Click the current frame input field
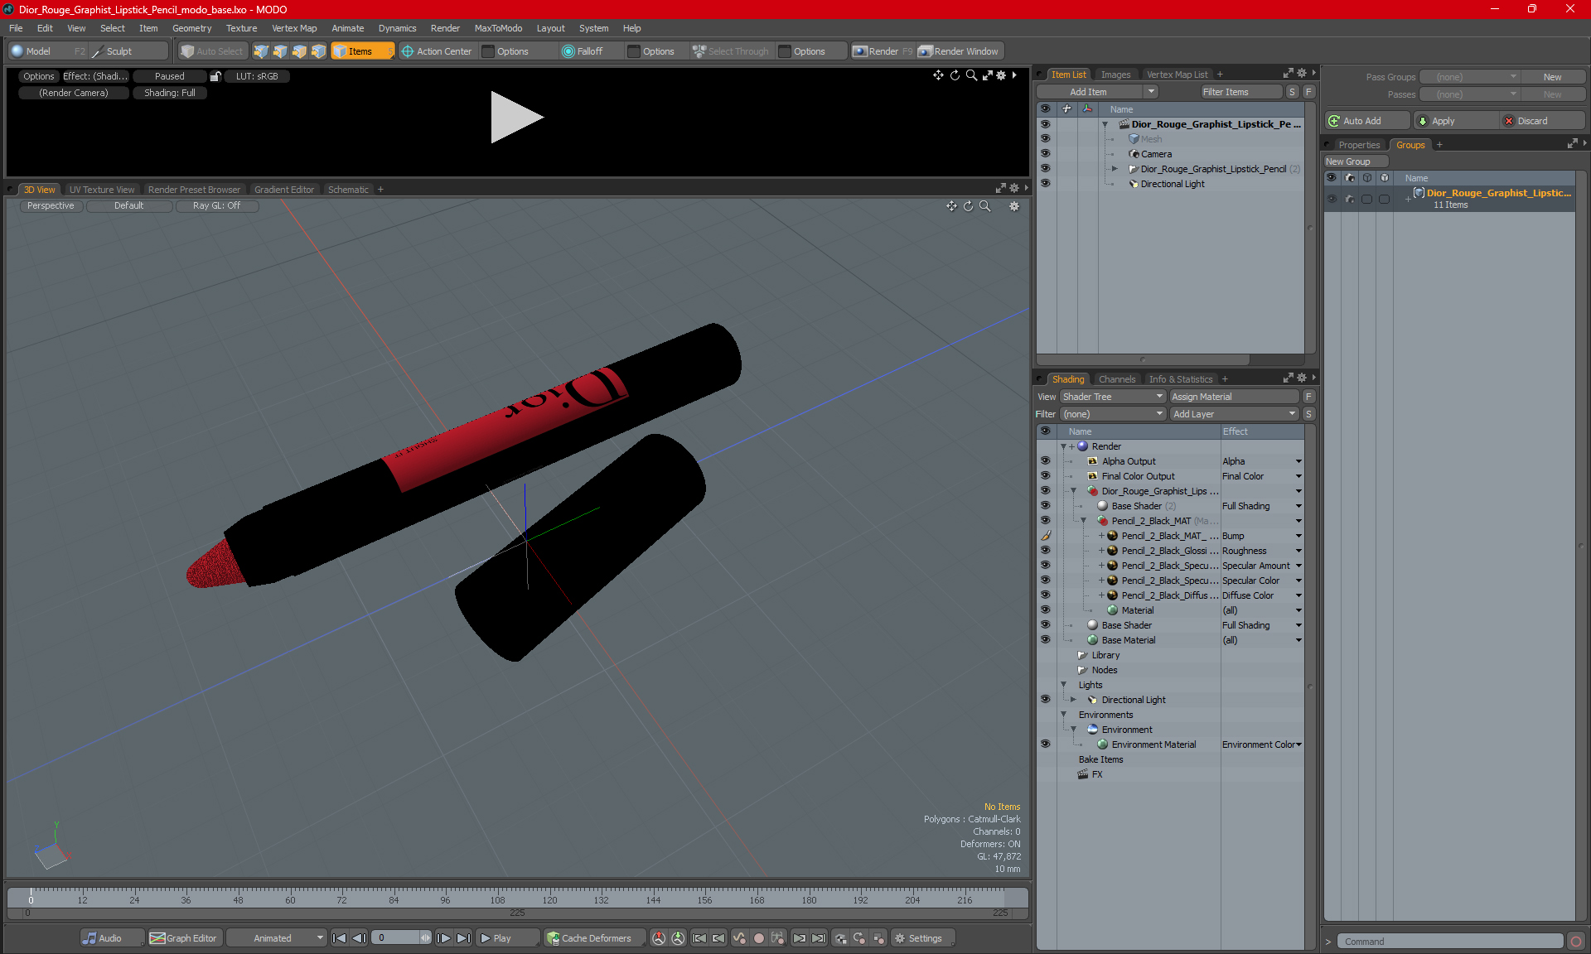Viewport: 1591px width, 954px height. 395,938
